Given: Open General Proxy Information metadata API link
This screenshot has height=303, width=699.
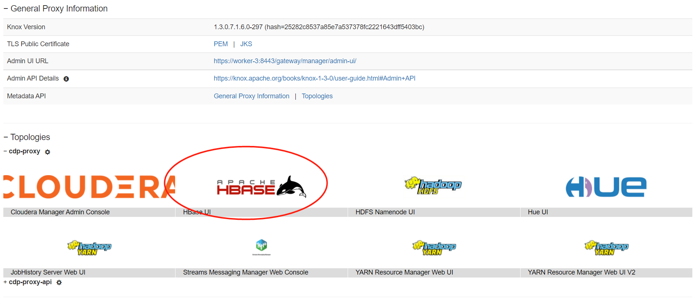Looking at the screenshot, I should click(251, 96).
